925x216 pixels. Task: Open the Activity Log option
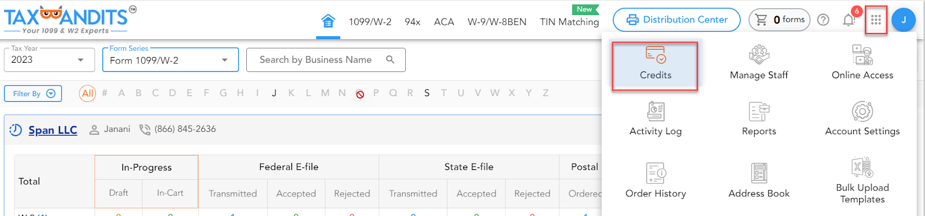point(655,119)
